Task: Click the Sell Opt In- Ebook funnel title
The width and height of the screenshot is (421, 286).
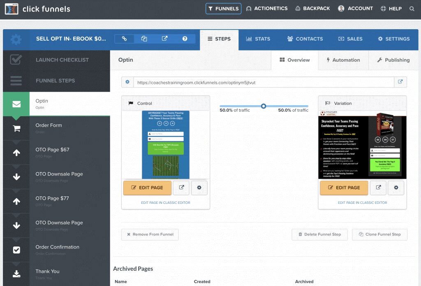Action: click(71, 39)
